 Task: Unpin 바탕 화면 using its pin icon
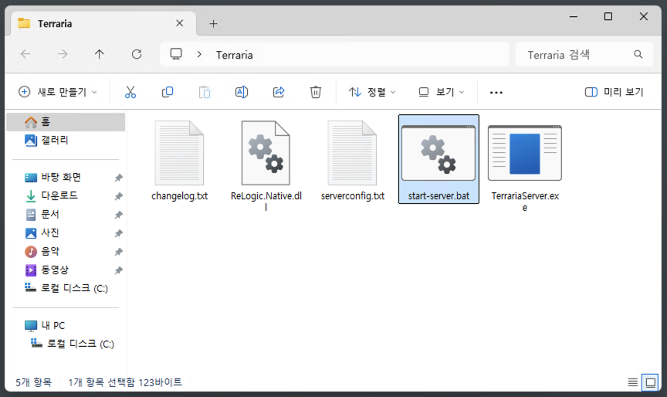pos(119,178)
